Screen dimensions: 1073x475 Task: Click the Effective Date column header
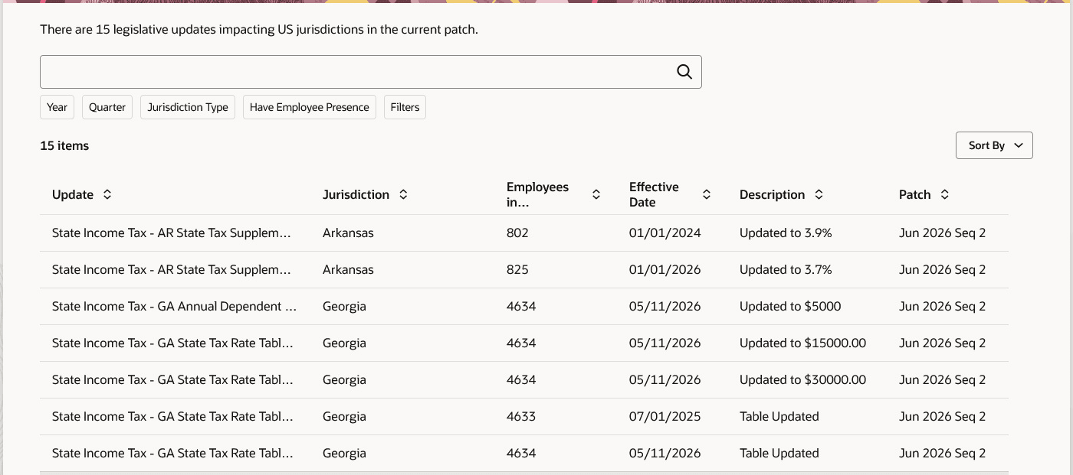point(654,194)
